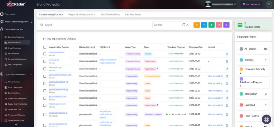
Task: Click the takedown progress step indicator
Action: pyautogui.click(x=176, y=114)
